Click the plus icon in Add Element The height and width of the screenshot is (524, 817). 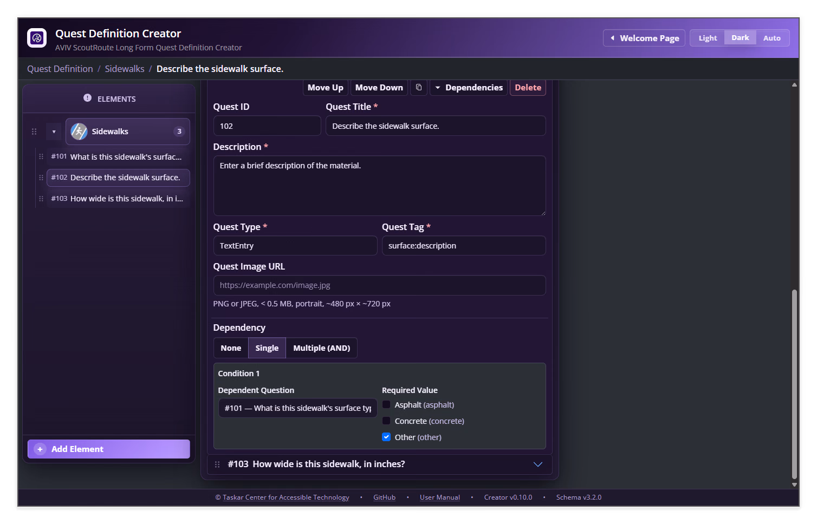click(x=40, y=449)
